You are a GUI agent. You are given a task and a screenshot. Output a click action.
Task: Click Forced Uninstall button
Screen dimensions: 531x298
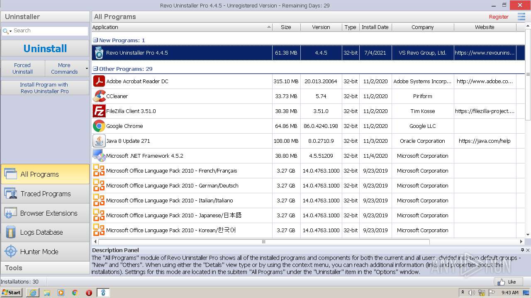[22, 68]
